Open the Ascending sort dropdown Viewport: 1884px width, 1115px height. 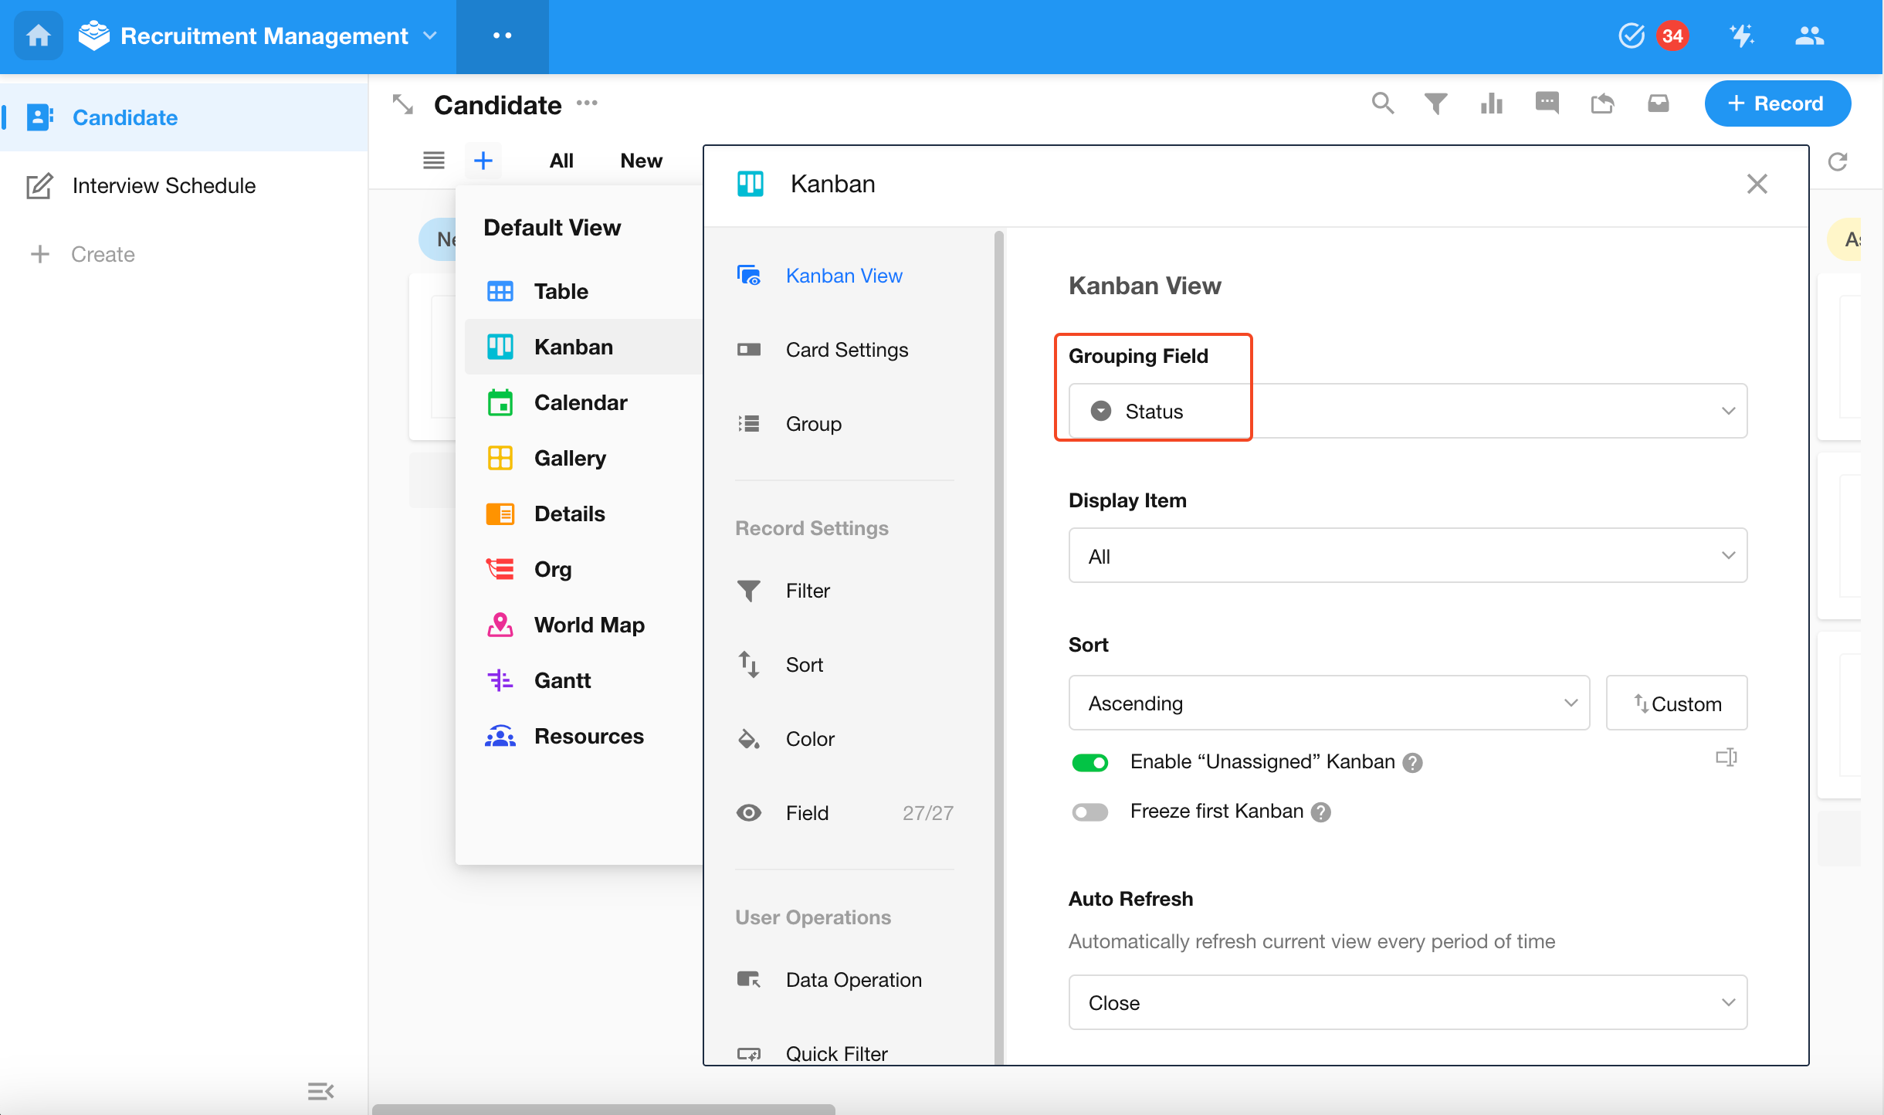pos(1329,703)
